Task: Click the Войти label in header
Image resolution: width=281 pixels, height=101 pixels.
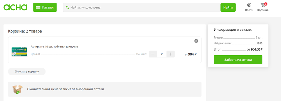Action: click(249, 10)
